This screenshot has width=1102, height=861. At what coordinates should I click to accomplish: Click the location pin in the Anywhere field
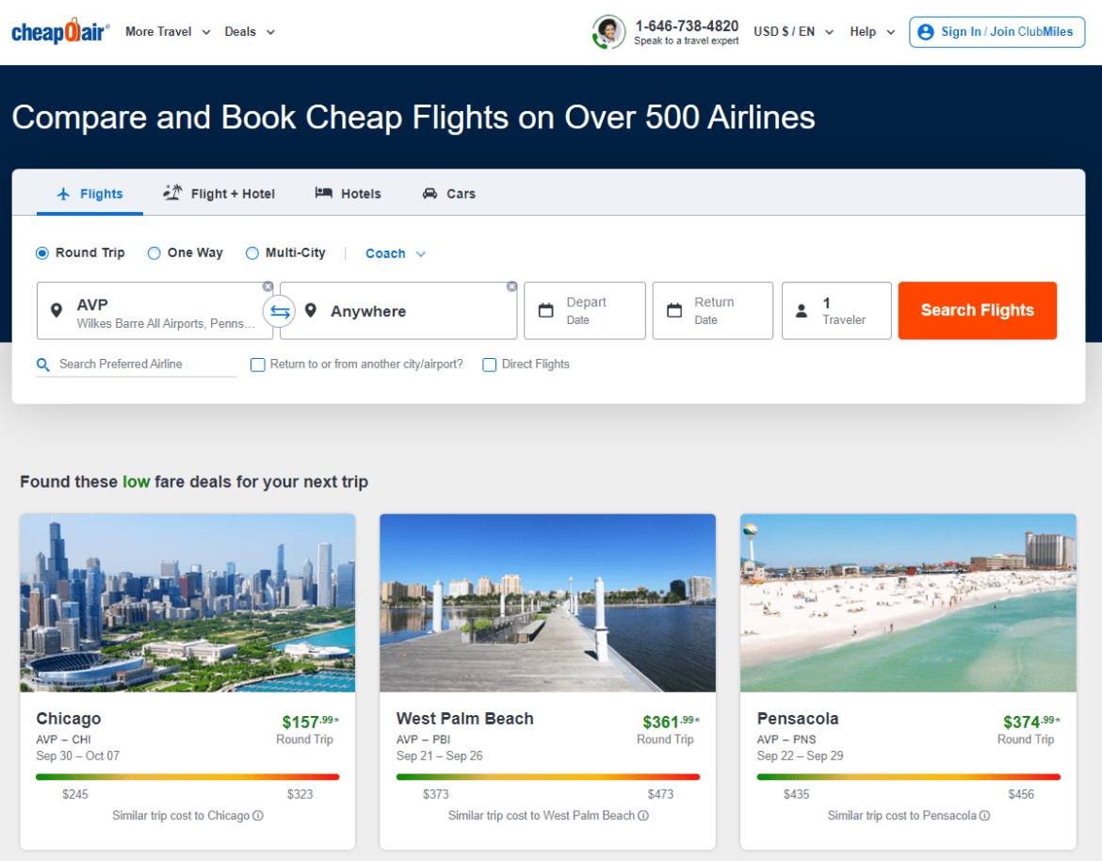(x=312, y=311)
